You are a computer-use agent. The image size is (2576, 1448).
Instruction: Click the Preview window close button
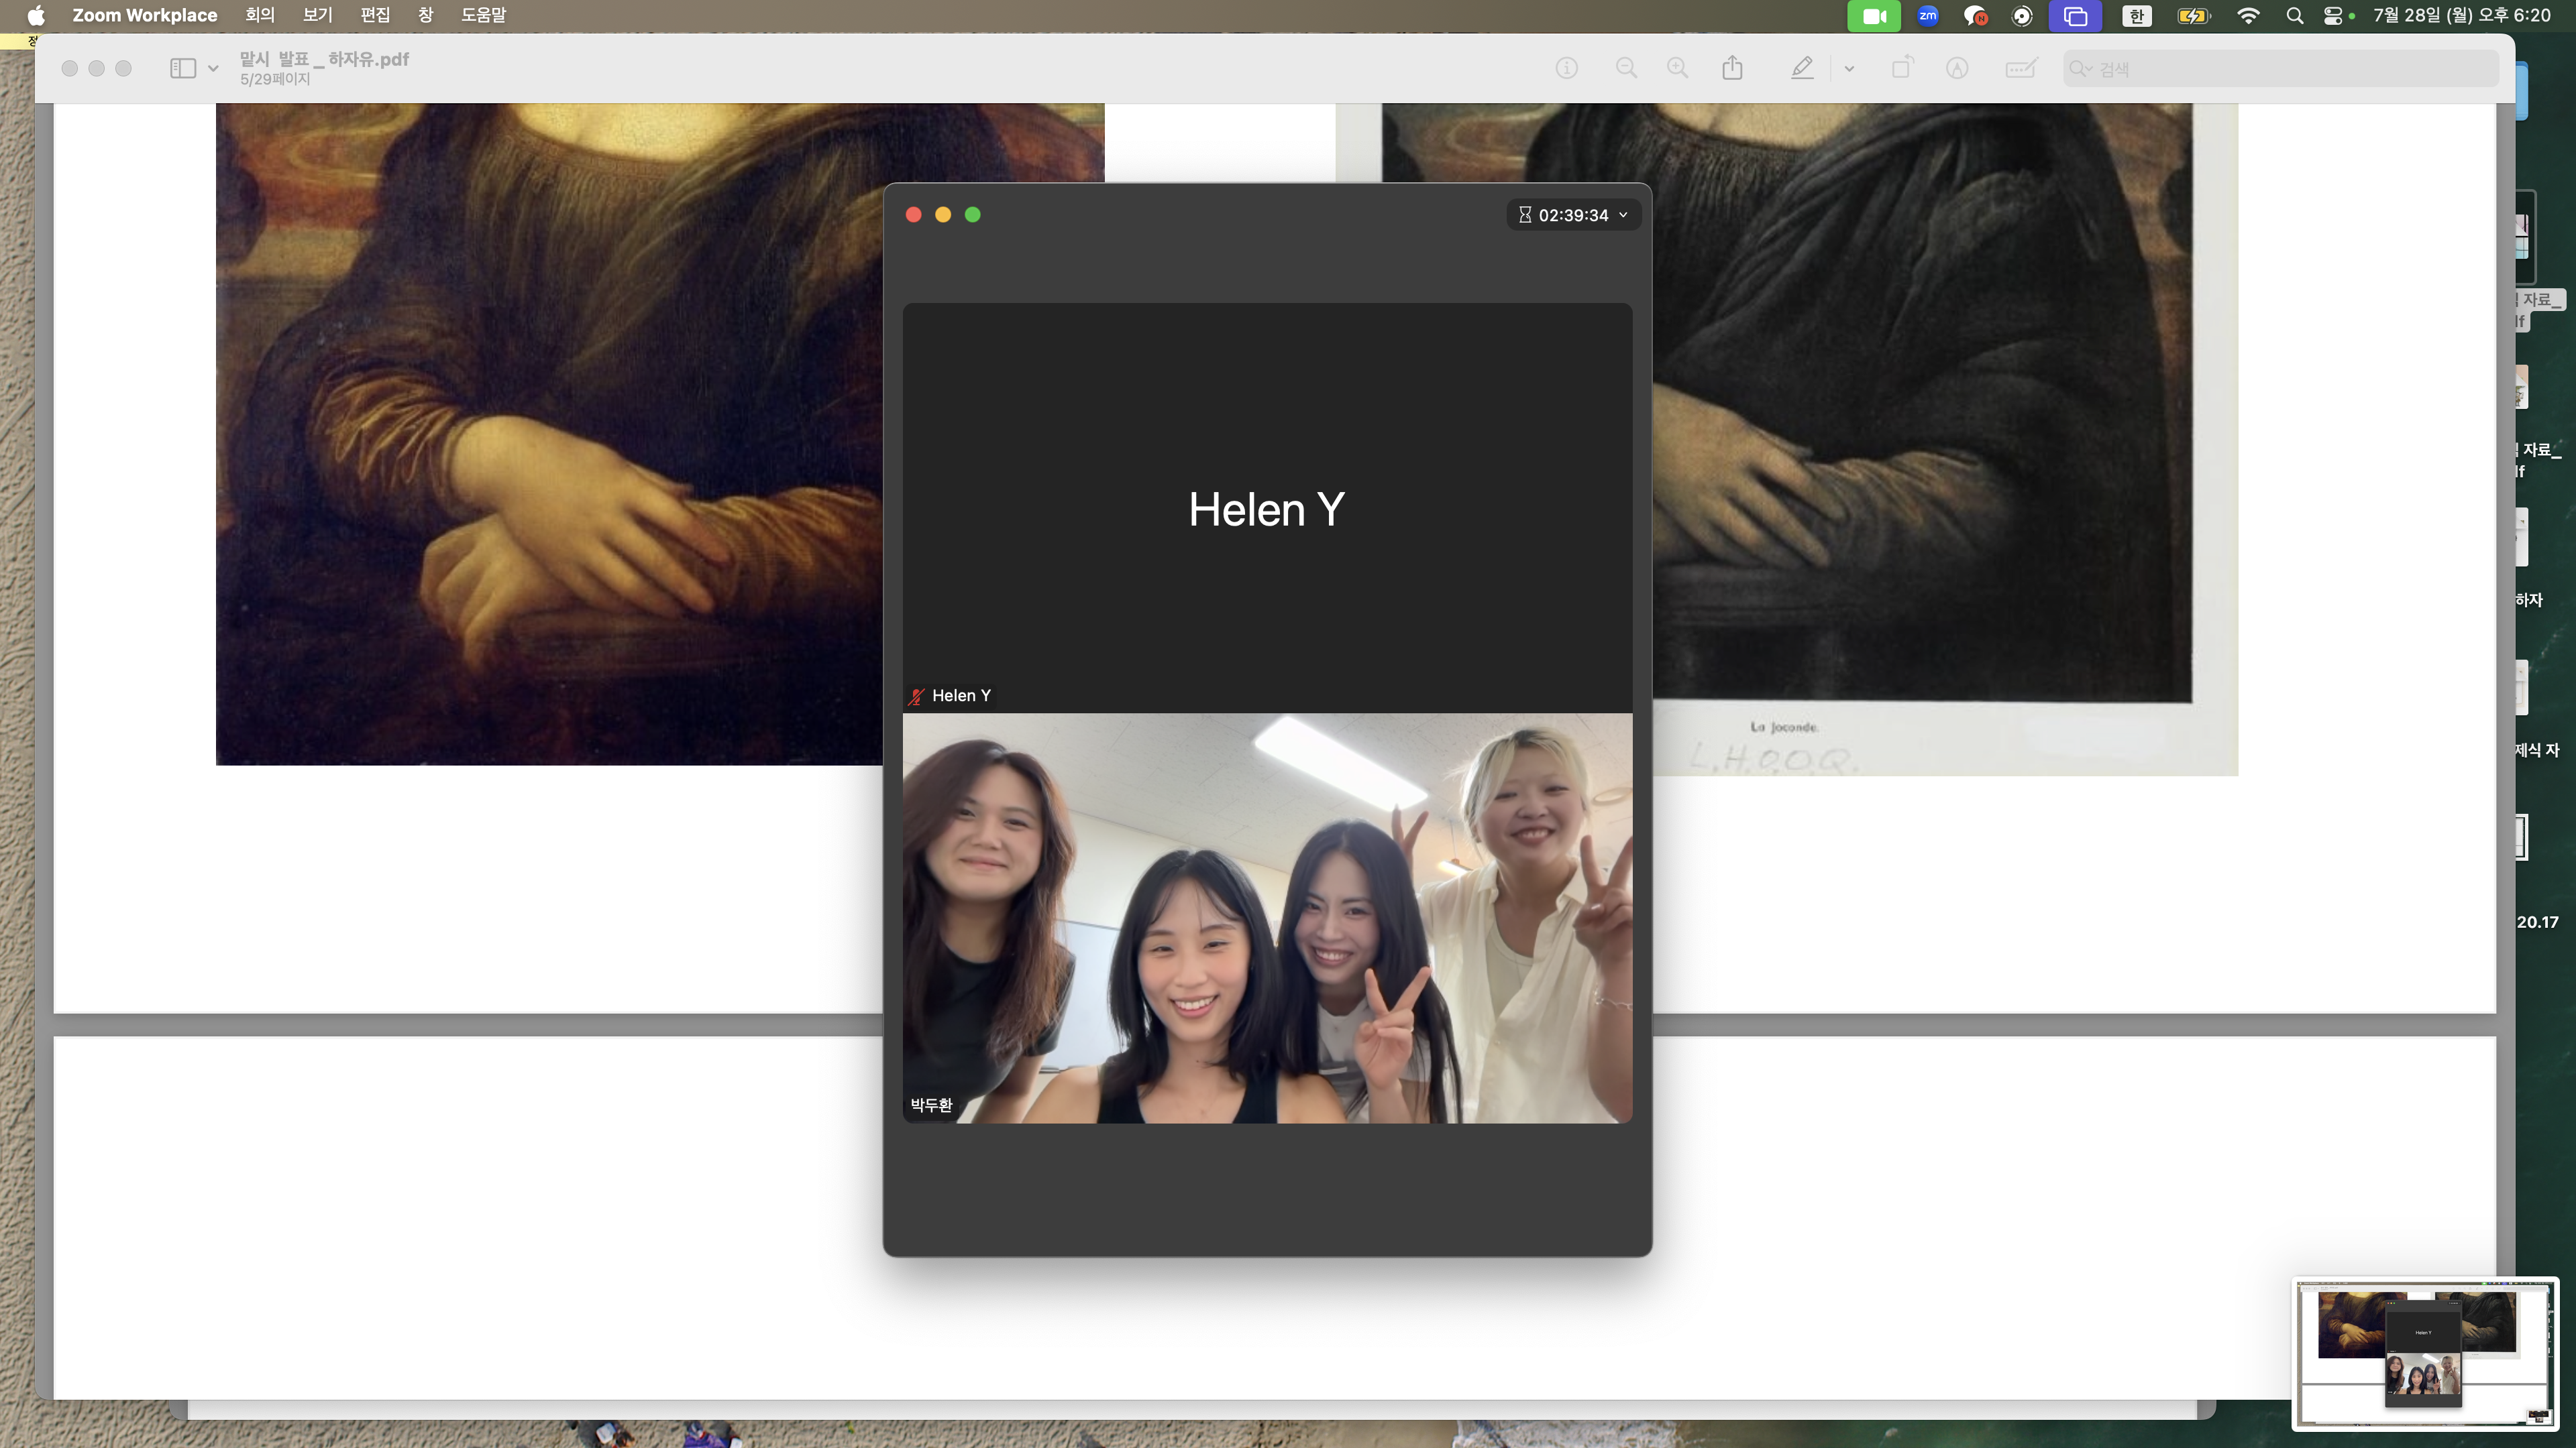69,68
